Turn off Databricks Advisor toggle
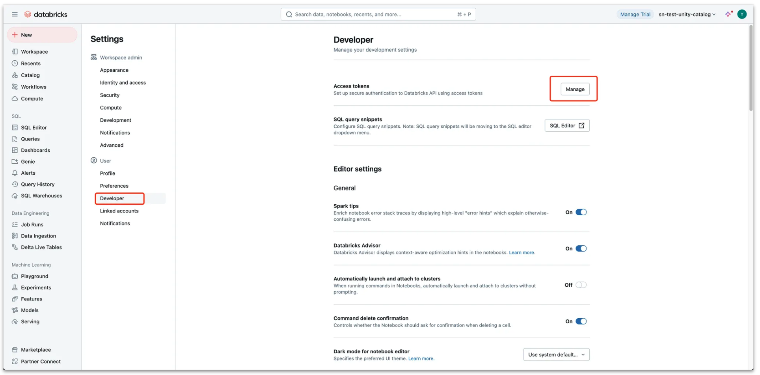The image size is (760, 375). pyautogui.click(x=581, y=249)
